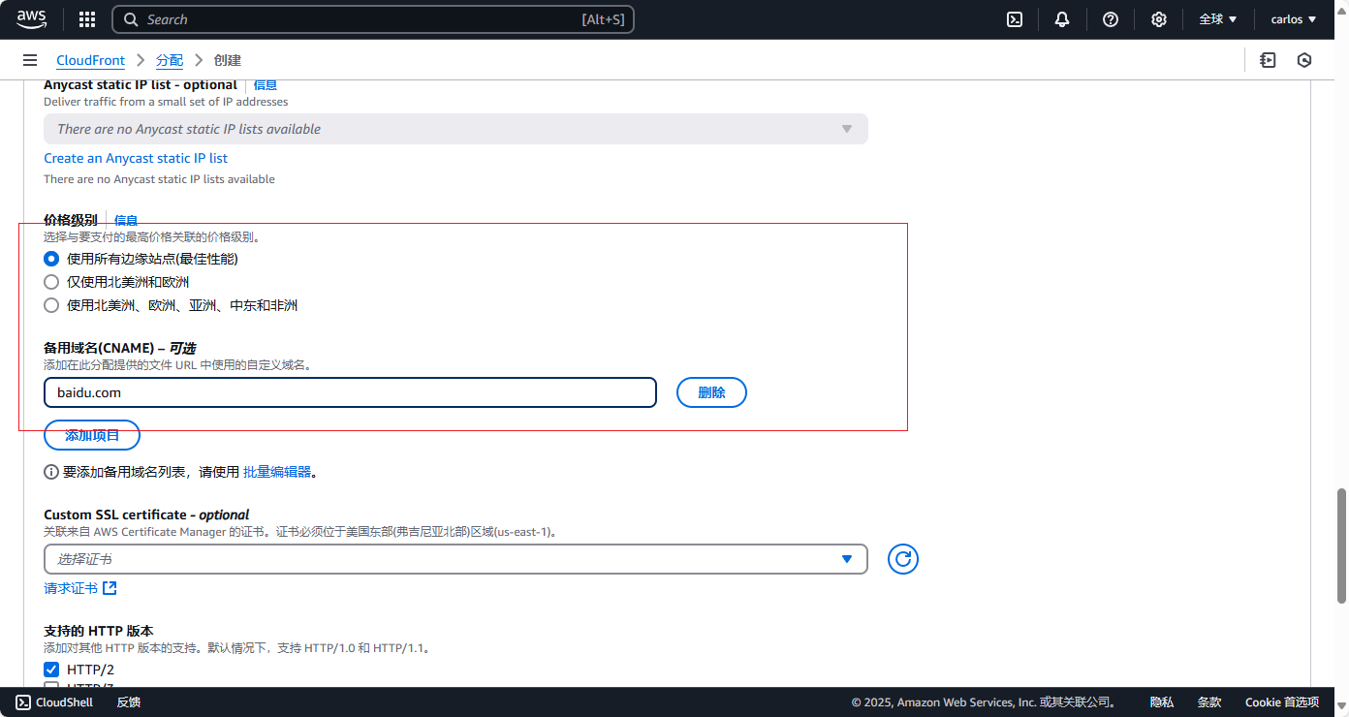Click 删除 button for baidu.com
Image resolution: width=1349 pixels, height=717 pixels.
point(711,392)
